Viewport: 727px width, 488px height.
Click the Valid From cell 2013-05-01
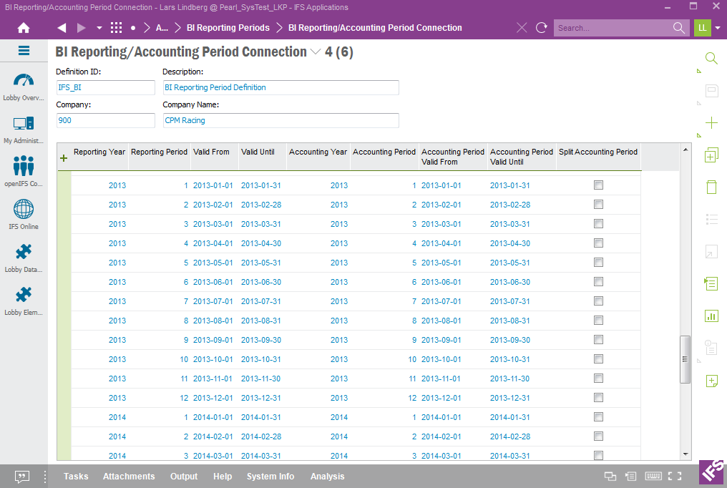pos(213,263)
